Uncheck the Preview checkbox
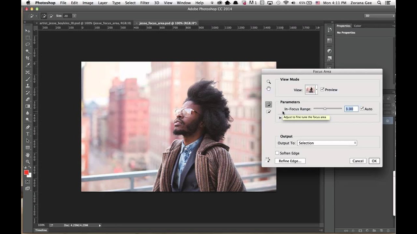This screenshot has width=417, height=234. (x=322, y=90)
